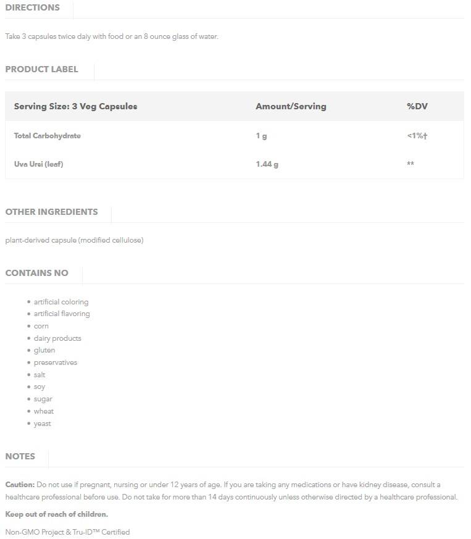Viewport: 471px width, 539px height.
Task: Select the artificial coloring list item
Action: coord(61,302)
